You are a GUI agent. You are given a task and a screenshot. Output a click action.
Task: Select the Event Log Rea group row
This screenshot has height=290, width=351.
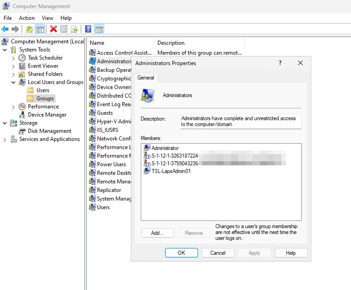110,104
